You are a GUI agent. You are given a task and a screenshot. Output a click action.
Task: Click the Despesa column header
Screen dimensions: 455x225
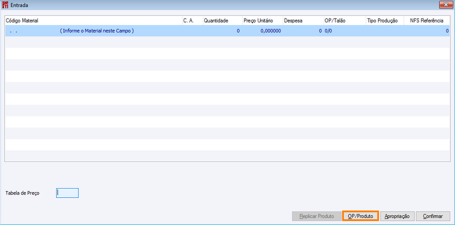[303, 20]
